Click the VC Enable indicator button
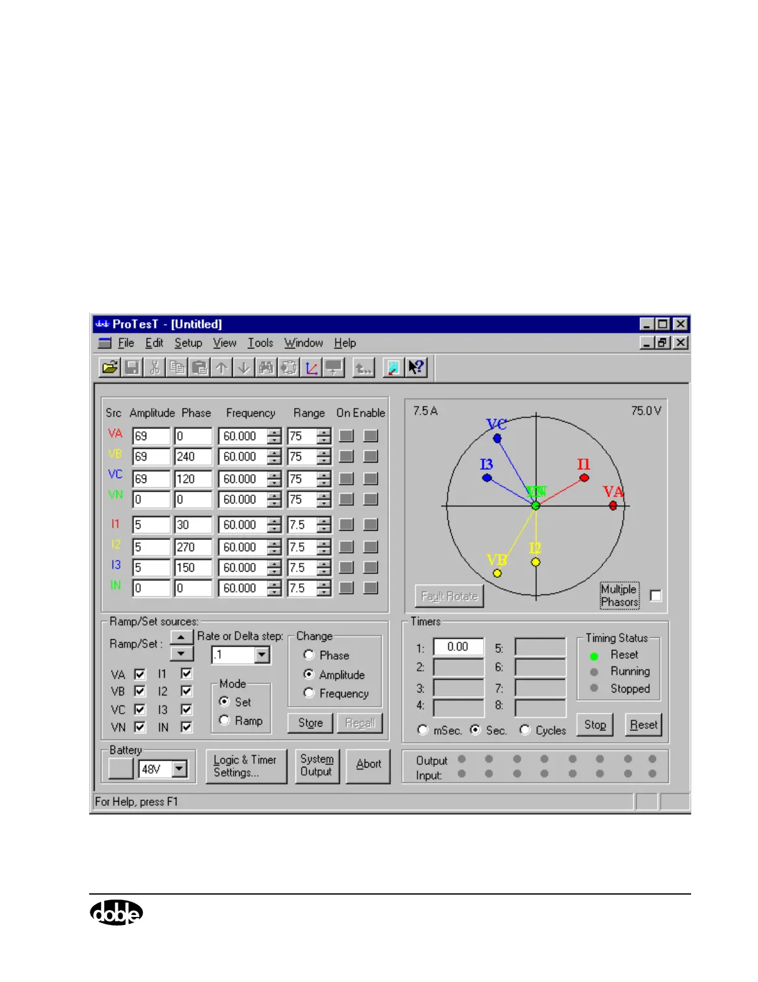The height and width of the screenshot is (982, 758). coord(370,479)
